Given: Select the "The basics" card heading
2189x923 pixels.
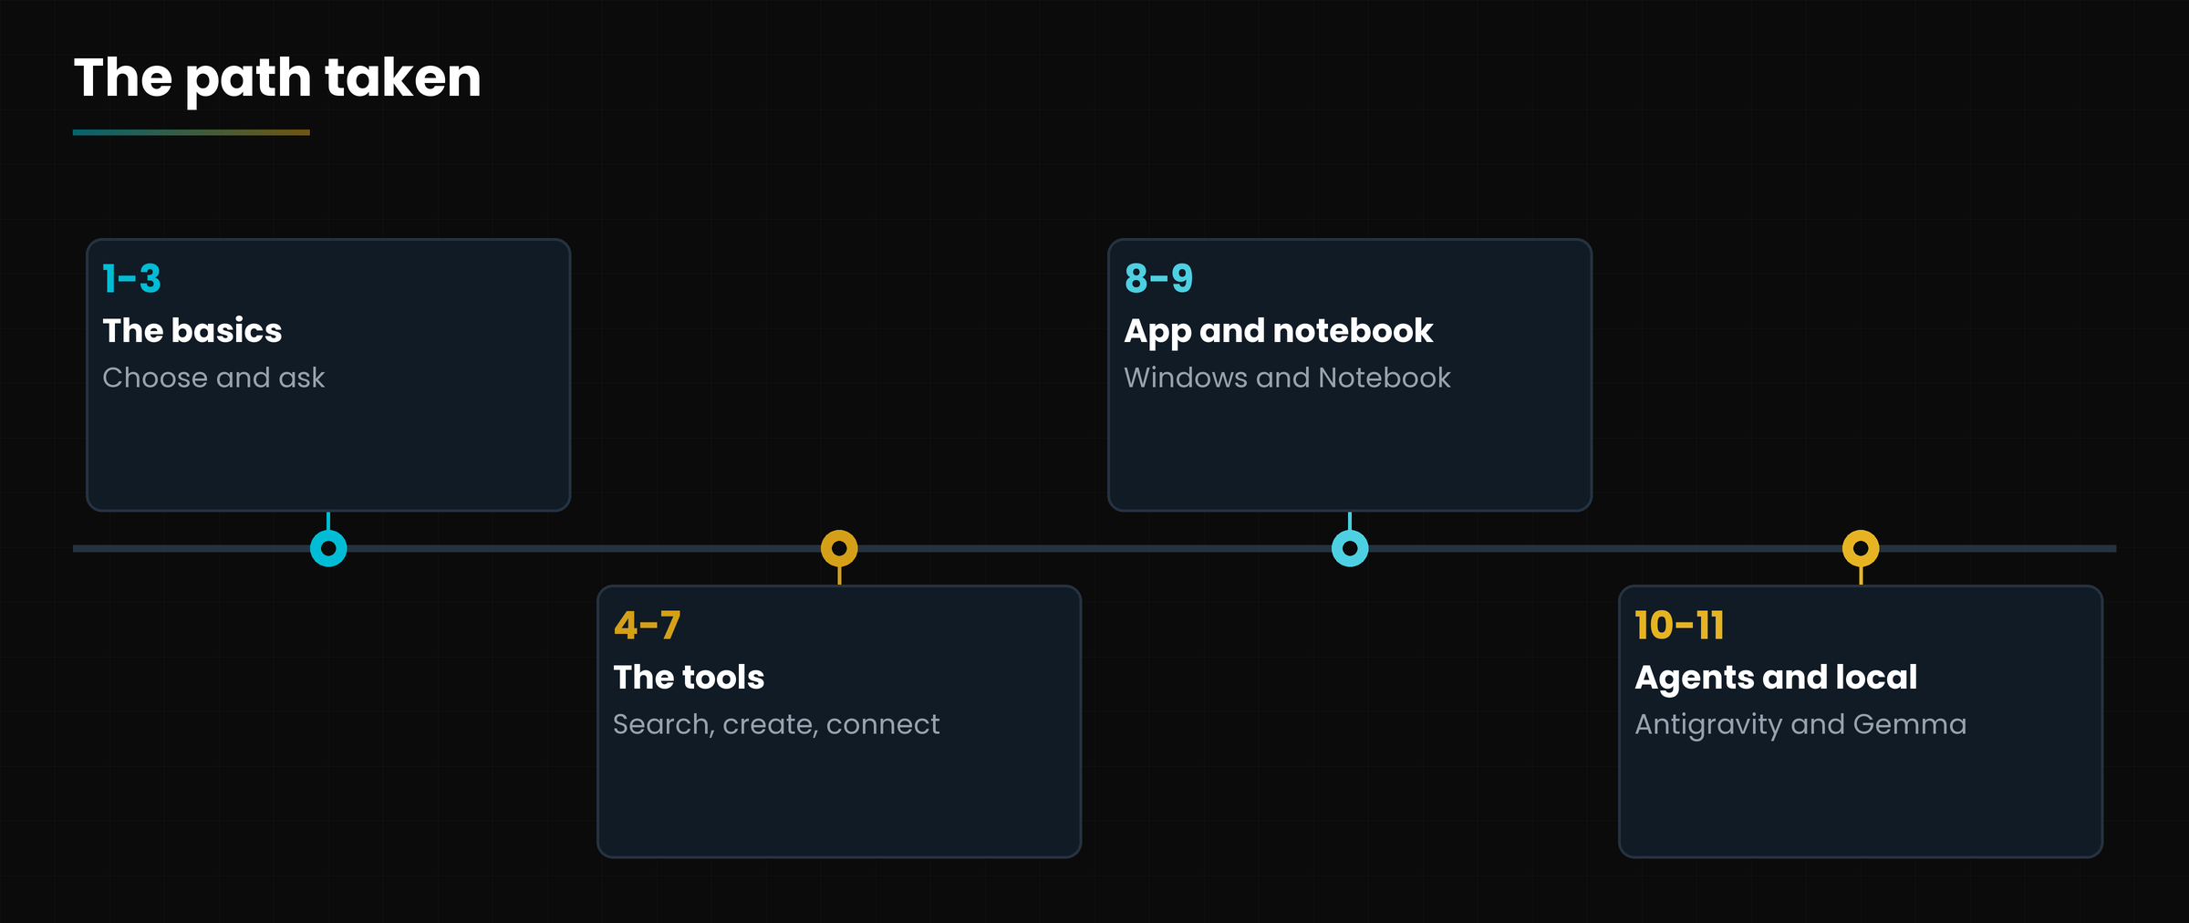Looking at the screenshot, I should click(192, 330).
